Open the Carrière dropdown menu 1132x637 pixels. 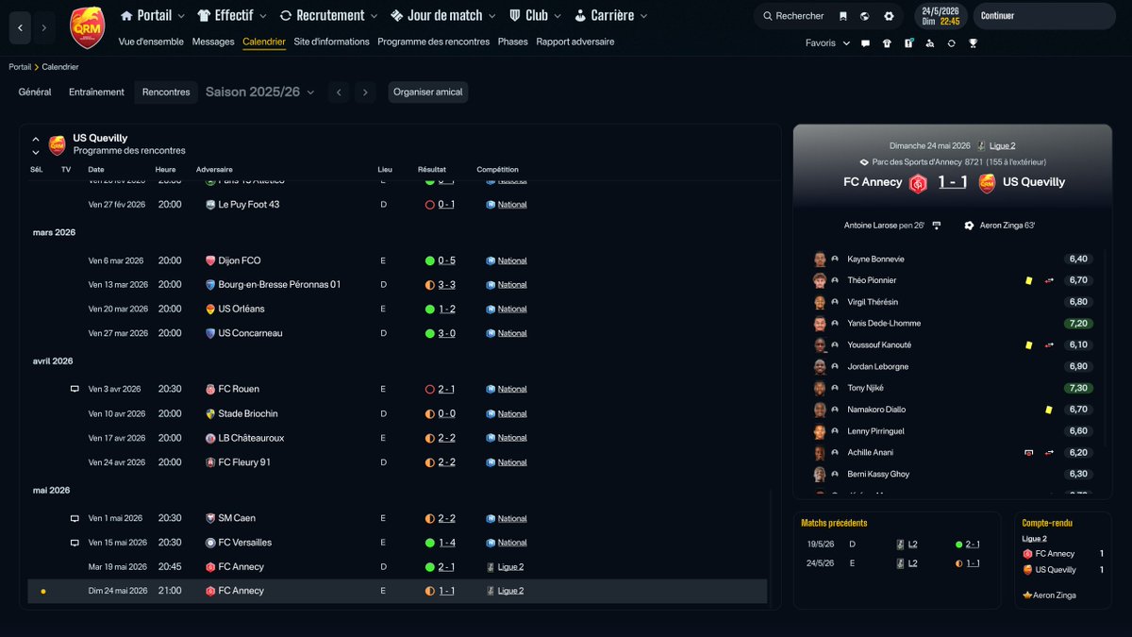[x=611, y=15]
